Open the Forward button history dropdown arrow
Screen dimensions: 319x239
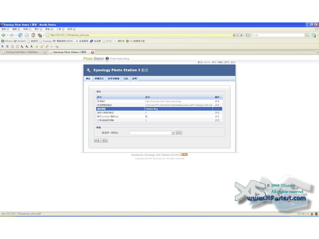coord(16,35)
